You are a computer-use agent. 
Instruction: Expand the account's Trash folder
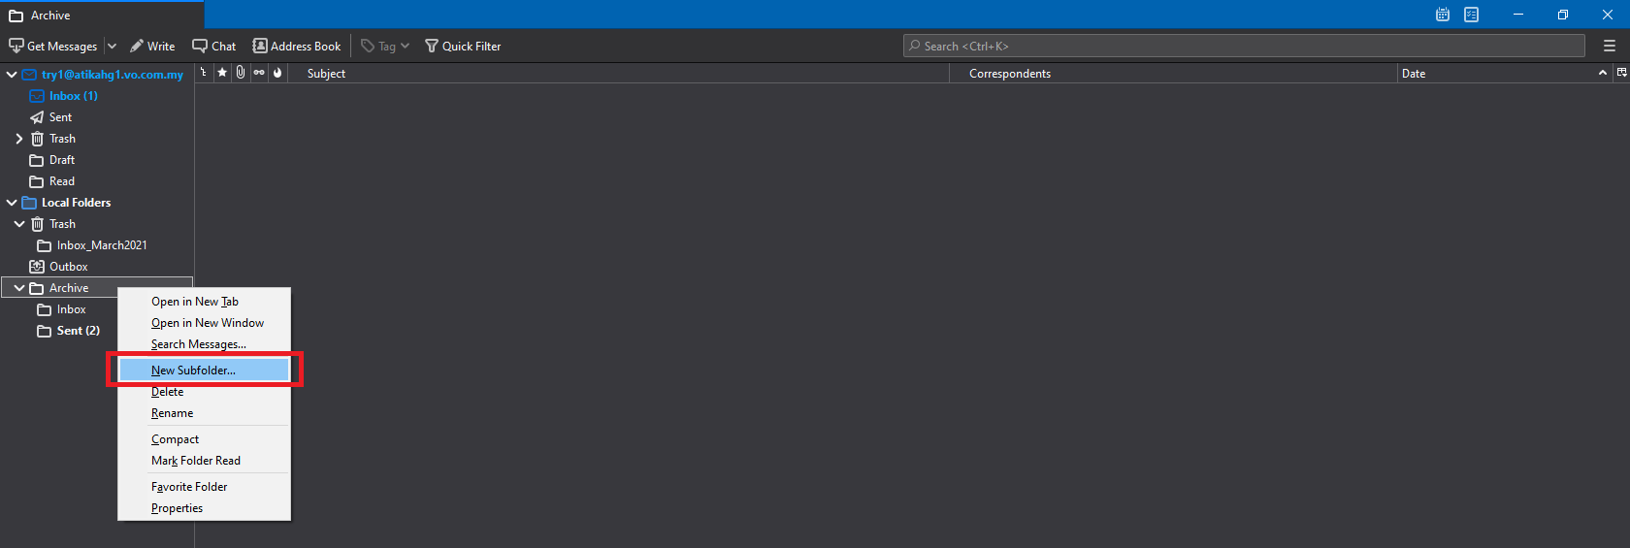(x=19, y=139)
